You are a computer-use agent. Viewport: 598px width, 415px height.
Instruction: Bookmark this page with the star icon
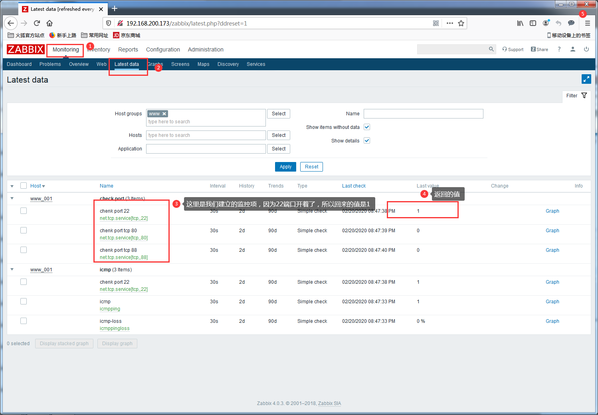tap(461, 23)
